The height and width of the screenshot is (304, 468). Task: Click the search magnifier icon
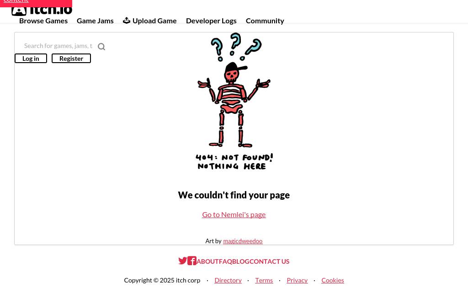click(101, 47)
